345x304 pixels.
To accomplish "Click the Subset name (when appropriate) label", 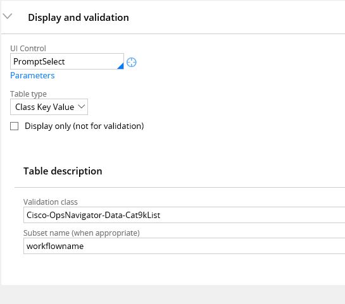I will click(x=82, y=233).
